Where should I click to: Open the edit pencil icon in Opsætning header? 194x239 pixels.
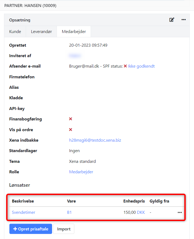point(172,20)
